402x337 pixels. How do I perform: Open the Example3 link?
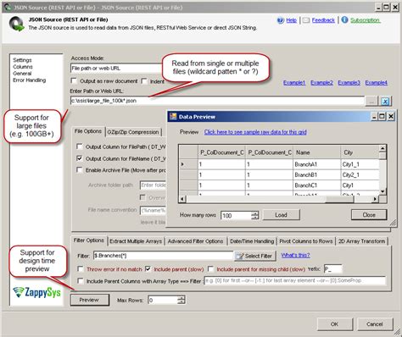pos(349,83)
